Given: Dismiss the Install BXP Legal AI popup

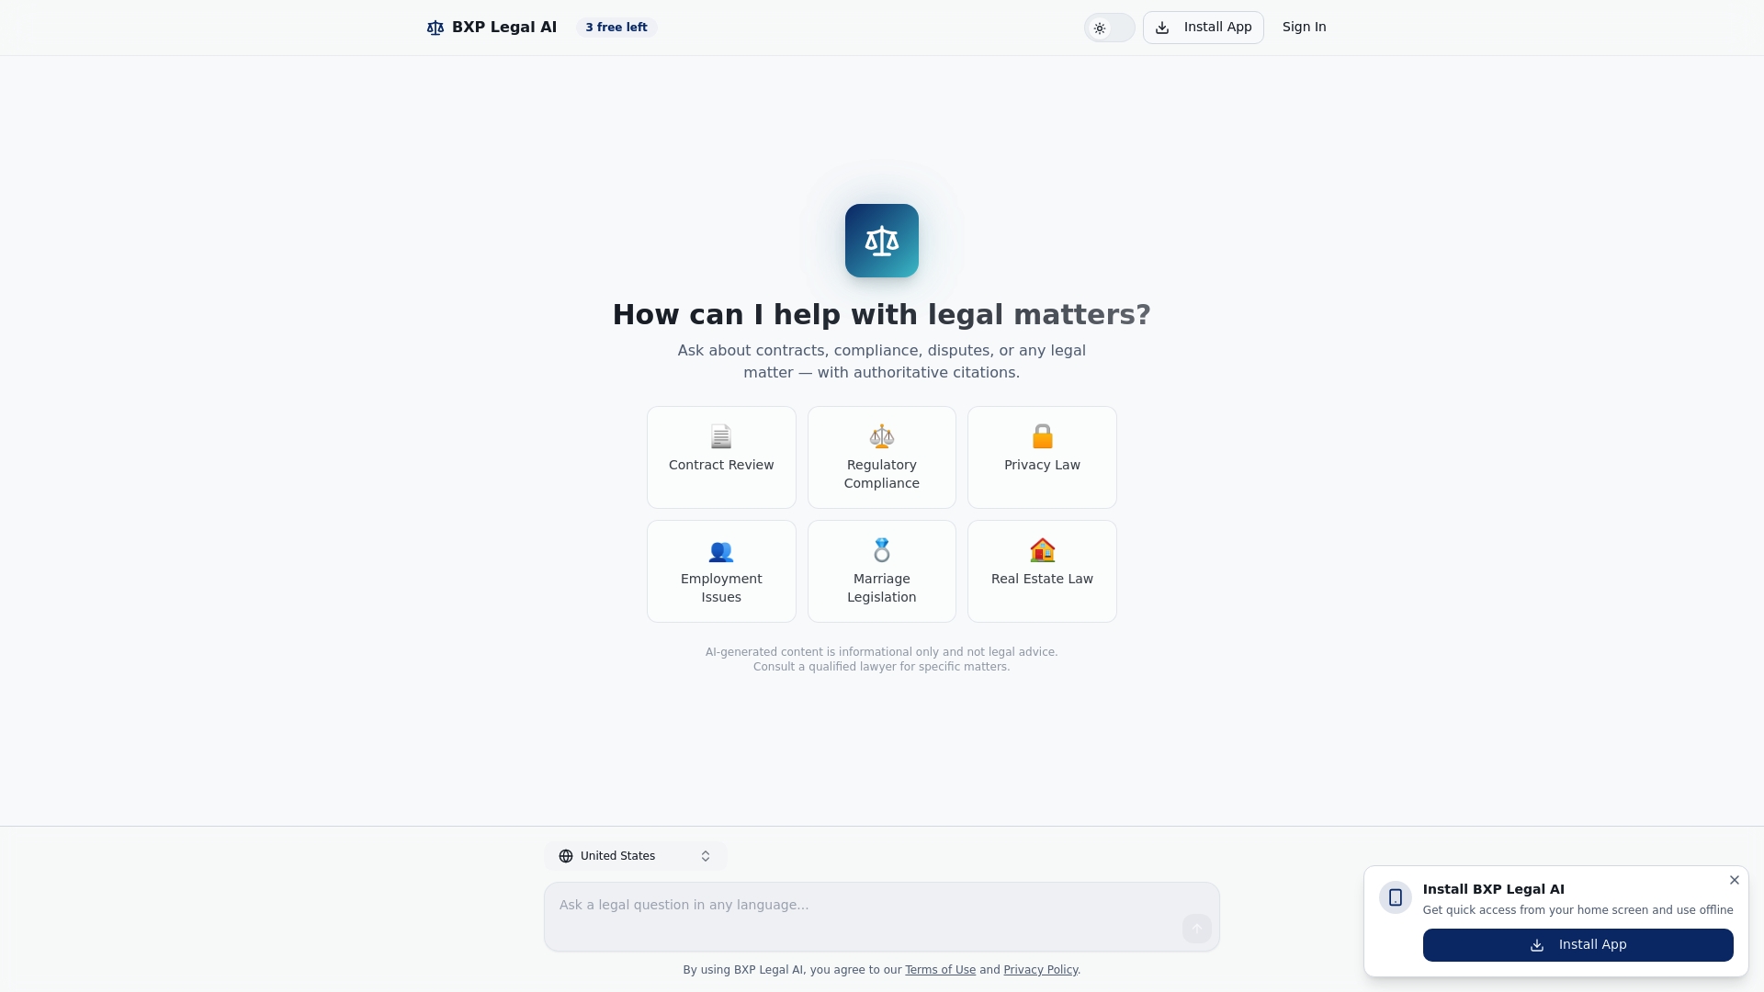Looking at the screenshot, I should (1734, 880).
